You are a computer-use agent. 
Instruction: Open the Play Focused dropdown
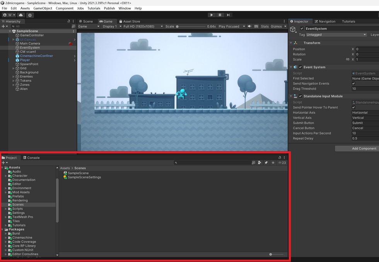tap(232, 26)
